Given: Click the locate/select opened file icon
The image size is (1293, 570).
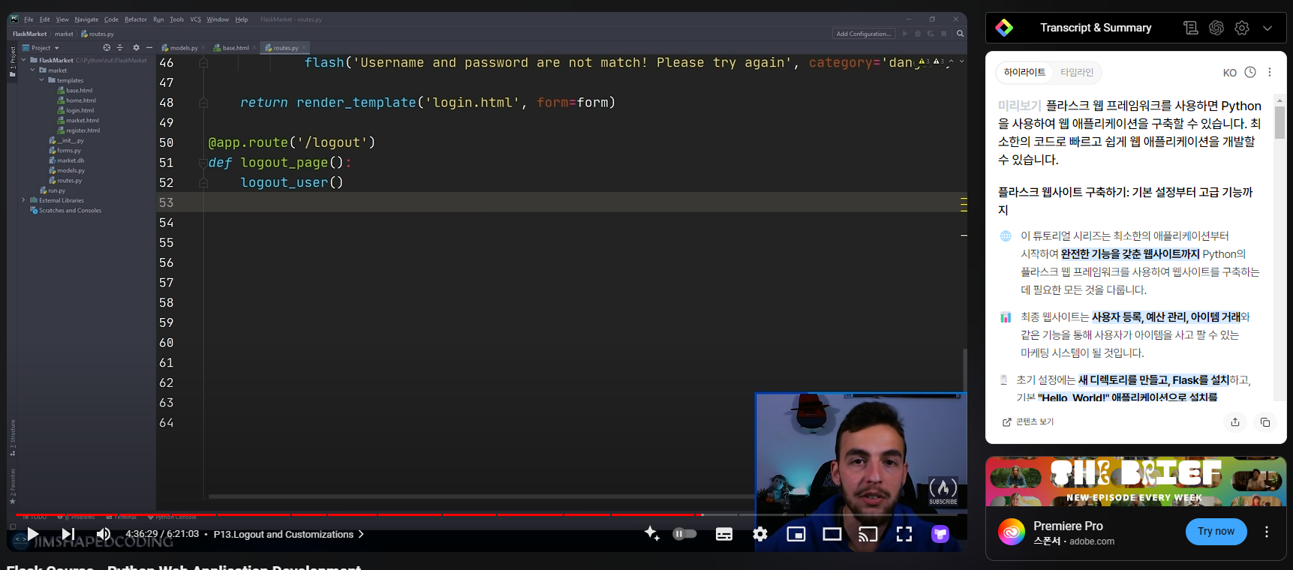Looking at the screenshot, I should [x=107, y=47].
